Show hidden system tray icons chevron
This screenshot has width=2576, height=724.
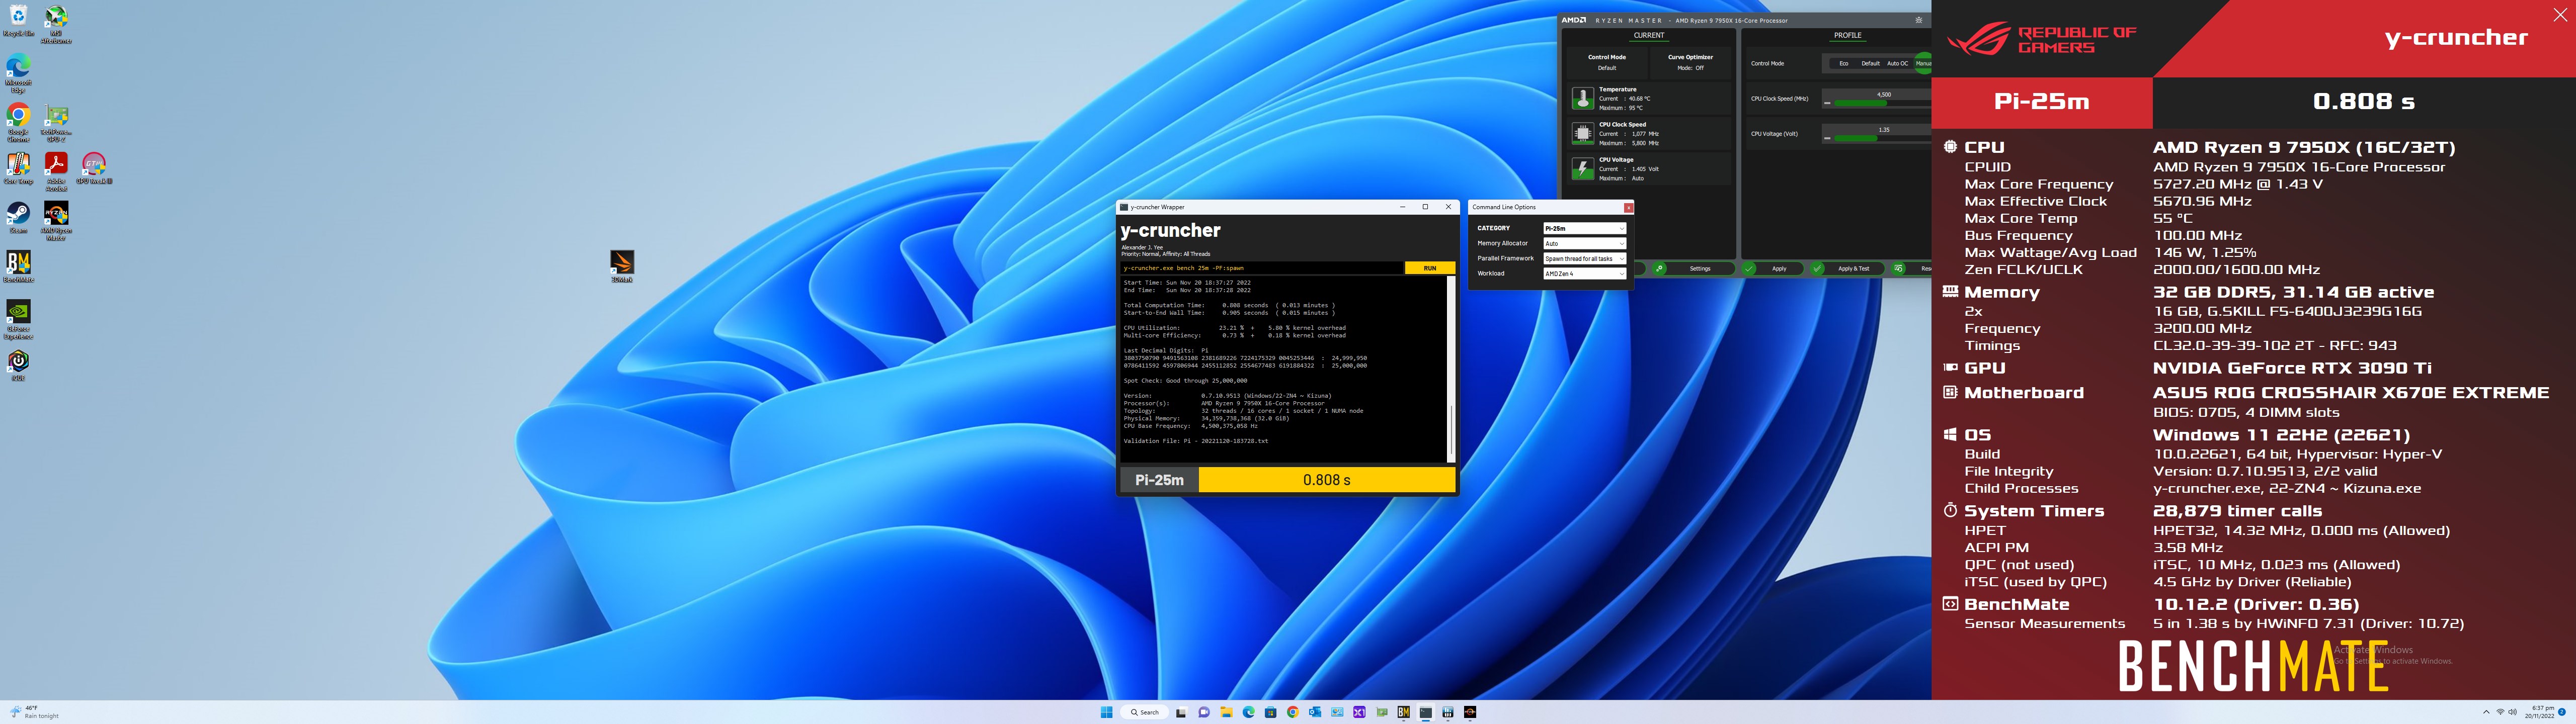click(2486, 712)
